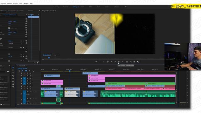Hide the topmost video track eye
Image resolution: width=201 pixels, height=113 pixels.
click(x=30, y=73)
